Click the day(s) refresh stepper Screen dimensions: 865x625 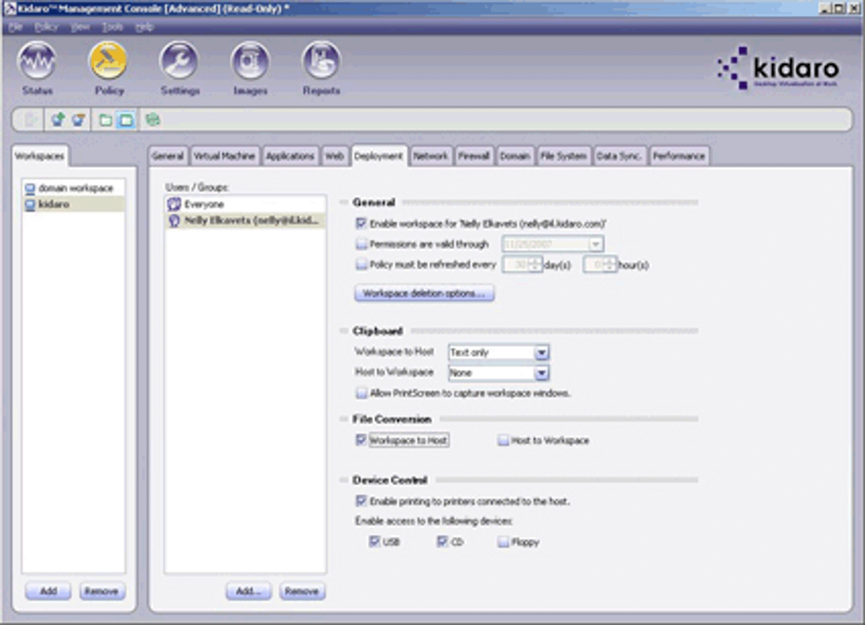(535, 264)
